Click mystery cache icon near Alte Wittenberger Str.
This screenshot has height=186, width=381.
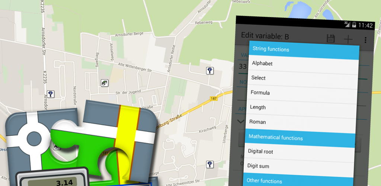click(x=210, y=71)
